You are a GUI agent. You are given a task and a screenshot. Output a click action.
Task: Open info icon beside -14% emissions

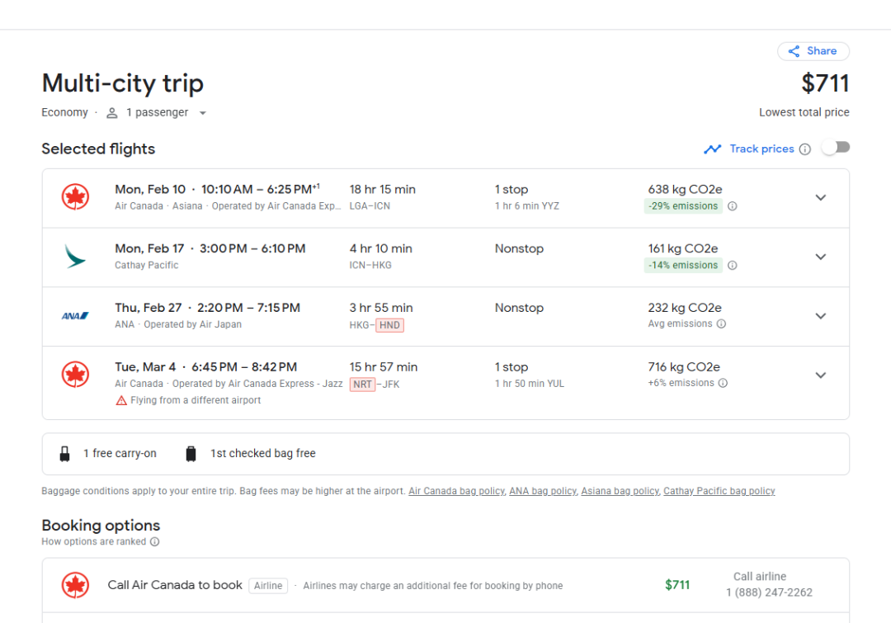(733, 266)
